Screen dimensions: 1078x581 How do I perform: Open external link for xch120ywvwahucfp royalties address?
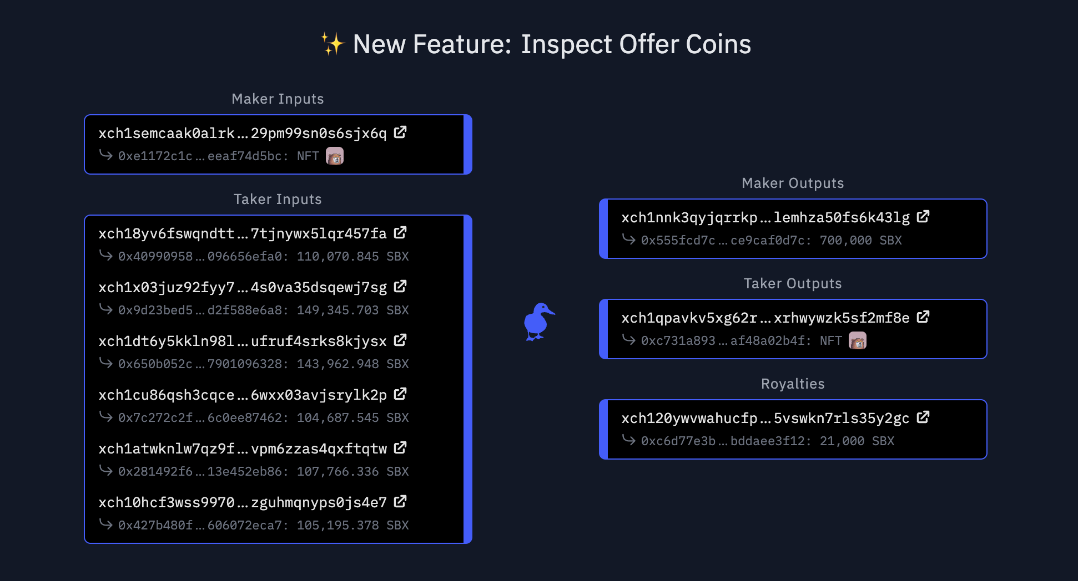[x=923, y=417]
